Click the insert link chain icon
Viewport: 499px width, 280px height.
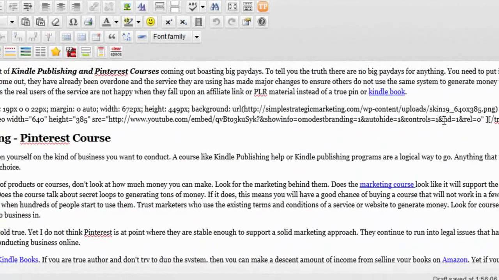point(94,7)
